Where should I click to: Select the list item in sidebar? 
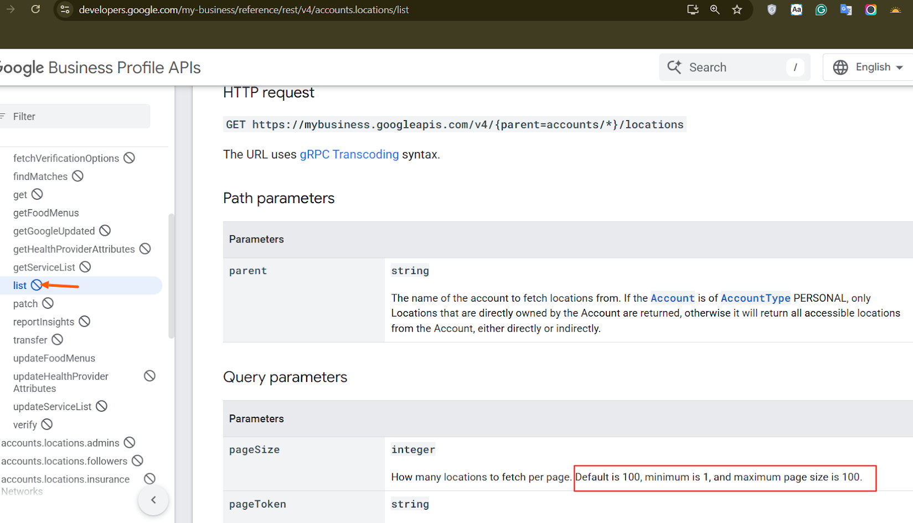[20, 286]
